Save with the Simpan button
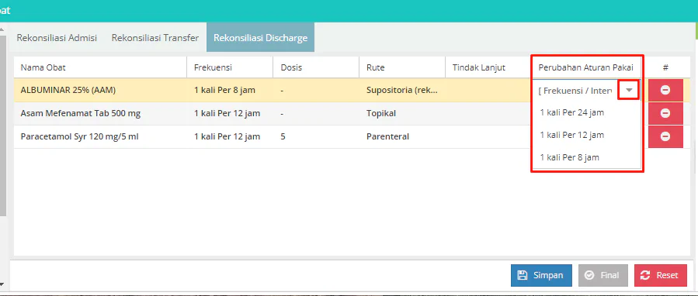This screenshot has width=698, height=296. click(x=541, y=275)
